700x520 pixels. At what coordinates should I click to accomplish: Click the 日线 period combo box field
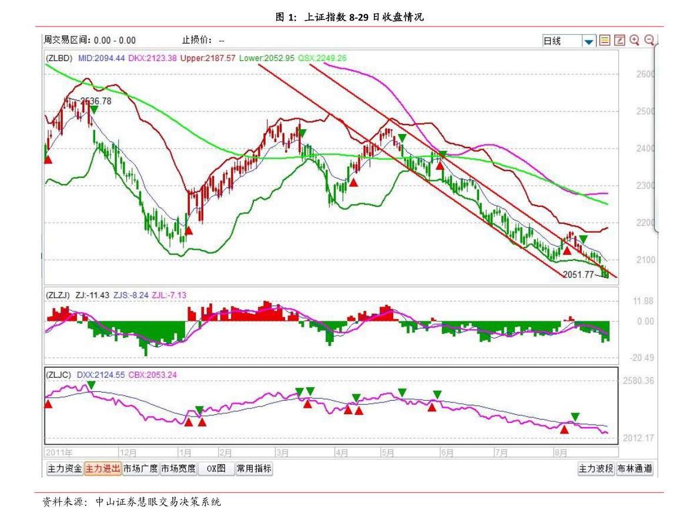pyautogui.click(x=561, y=41)
